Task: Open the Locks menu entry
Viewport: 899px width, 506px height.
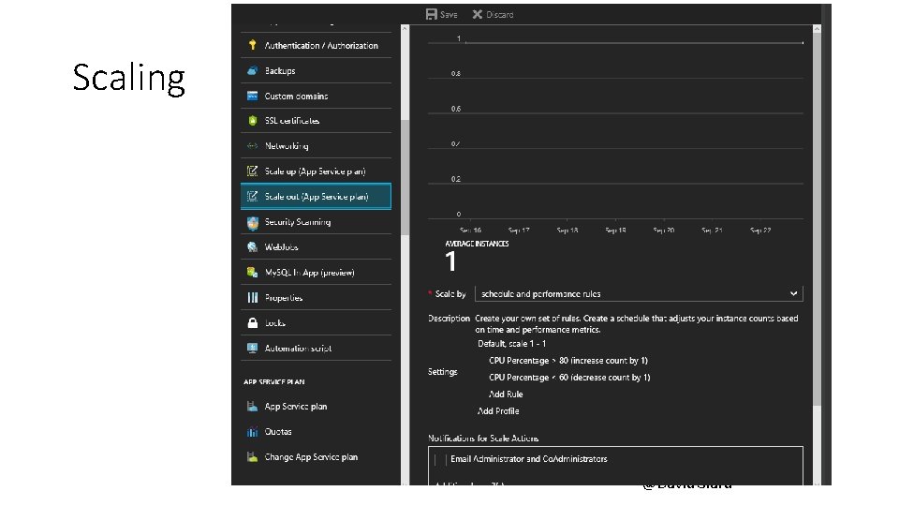Action: click(x=316, y=323)
